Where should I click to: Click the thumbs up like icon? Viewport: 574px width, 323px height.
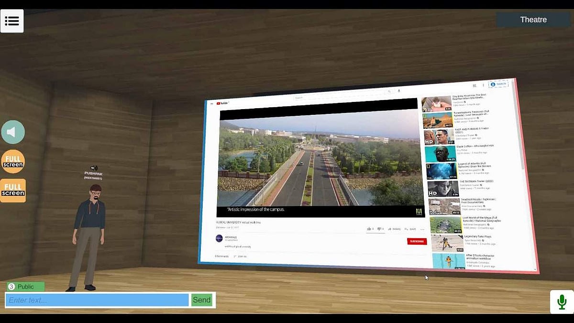[x=369, y=229]
